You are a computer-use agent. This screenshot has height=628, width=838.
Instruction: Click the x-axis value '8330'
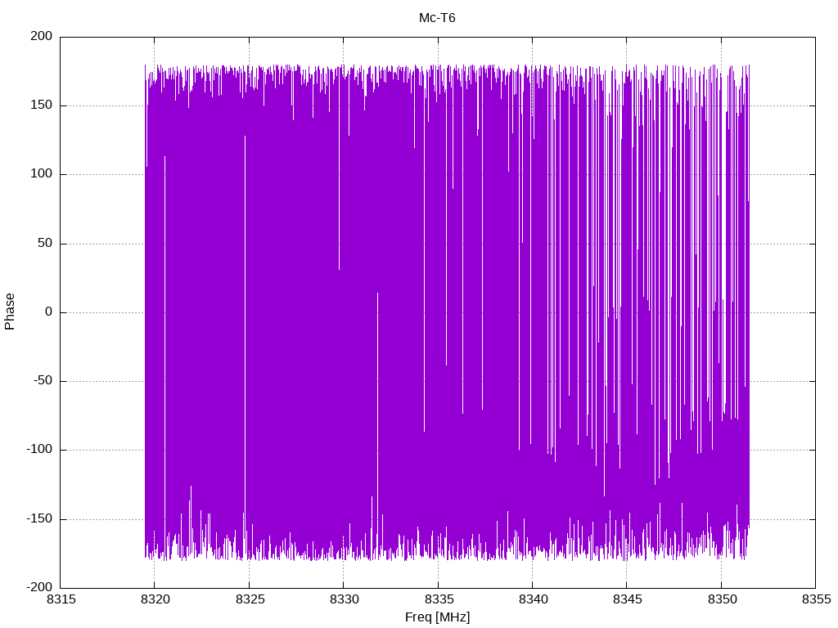point(345,599)
